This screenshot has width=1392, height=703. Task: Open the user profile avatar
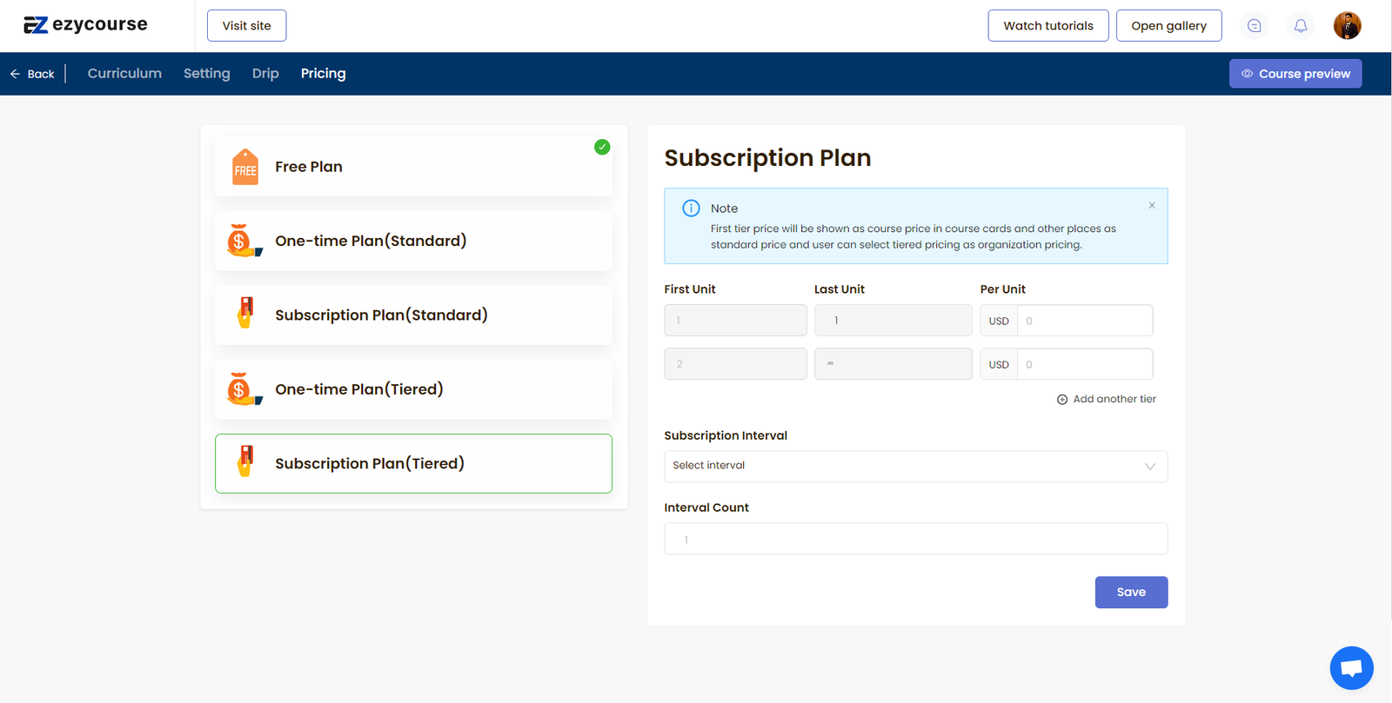(1347, 26)
